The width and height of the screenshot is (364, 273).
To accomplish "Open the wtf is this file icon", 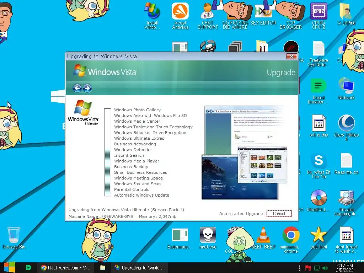I will [x=318, y=126].
